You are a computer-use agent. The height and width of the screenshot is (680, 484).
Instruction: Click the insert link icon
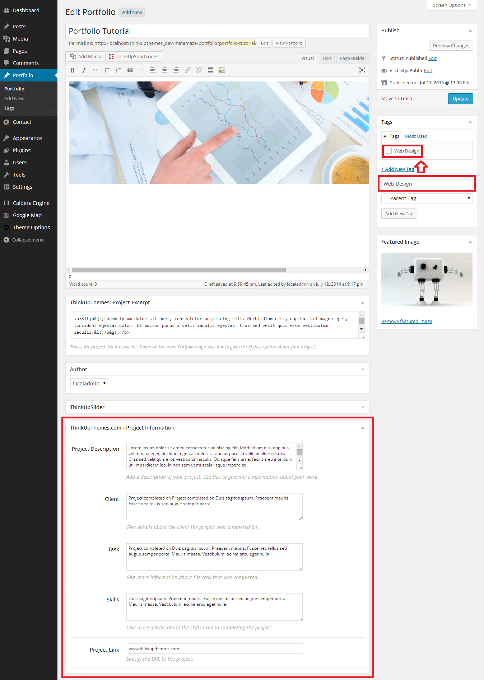coord(187,70)
